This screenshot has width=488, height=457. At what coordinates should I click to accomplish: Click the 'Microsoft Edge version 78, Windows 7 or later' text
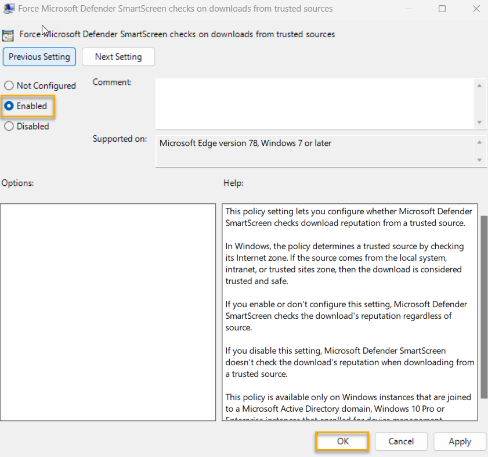245,143
